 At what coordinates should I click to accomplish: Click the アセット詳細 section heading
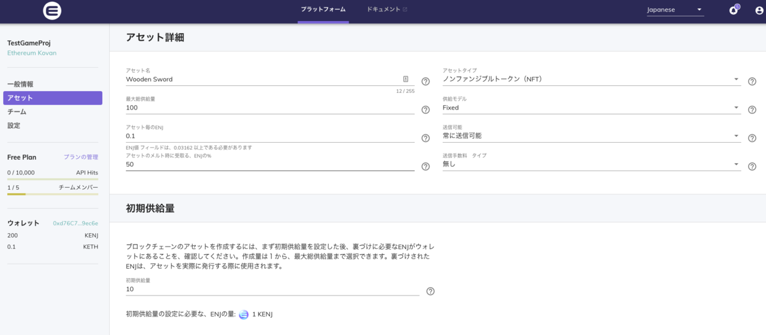155,38
